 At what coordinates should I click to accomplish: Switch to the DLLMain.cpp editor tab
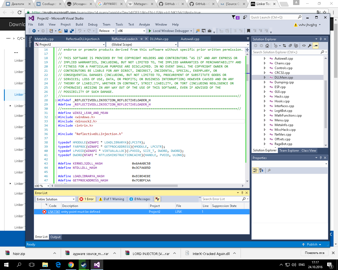[159, 39]
